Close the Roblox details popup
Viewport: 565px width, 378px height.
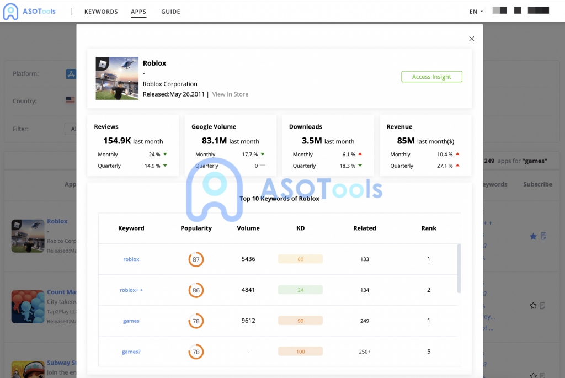[x=471, y=39]
